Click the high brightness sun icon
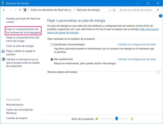 (x=132, y=119)
